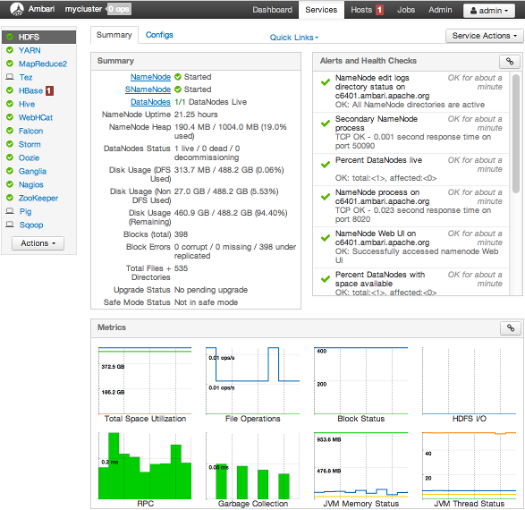This screenshot has width=525, height=510.
Task: Click the Alerts panel vertical scrollbar
Action: [x=516, y=134]
